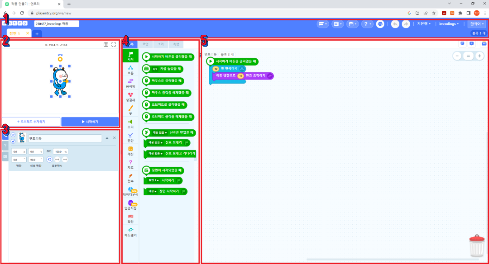The height and width of the screenshot is (264, 489).
Task: Click the blue 시작하기 run button
Action: pyautogui.click(x=90, y=122)
